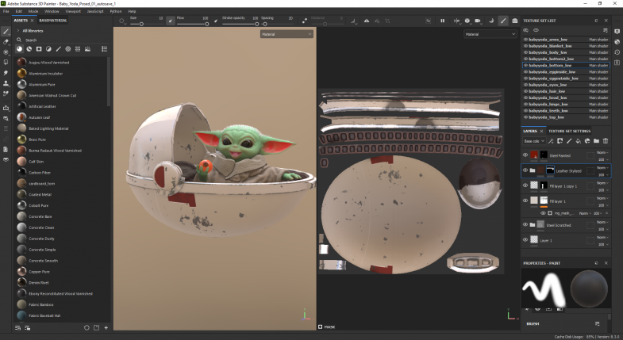Viewport: 623px width, 340px height.
Task: Open 3D viewport Material dropdown
Action: (x=287, y=34)
